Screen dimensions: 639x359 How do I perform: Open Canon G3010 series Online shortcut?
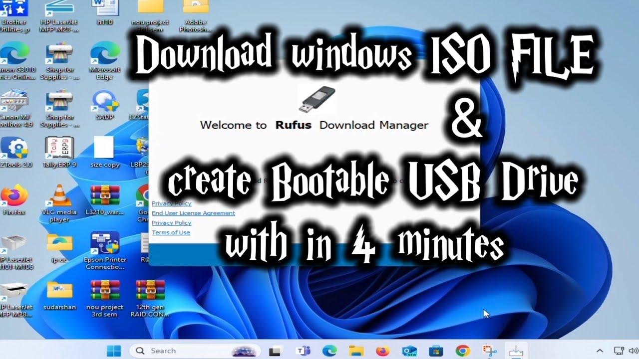tap(16, 60)
